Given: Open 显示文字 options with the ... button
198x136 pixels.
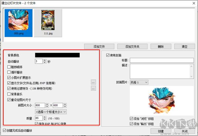Looking at the screenshot, I should [93, 82].
